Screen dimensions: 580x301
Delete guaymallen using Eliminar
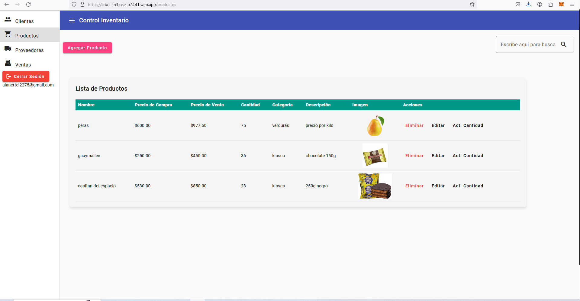point(414,156)
